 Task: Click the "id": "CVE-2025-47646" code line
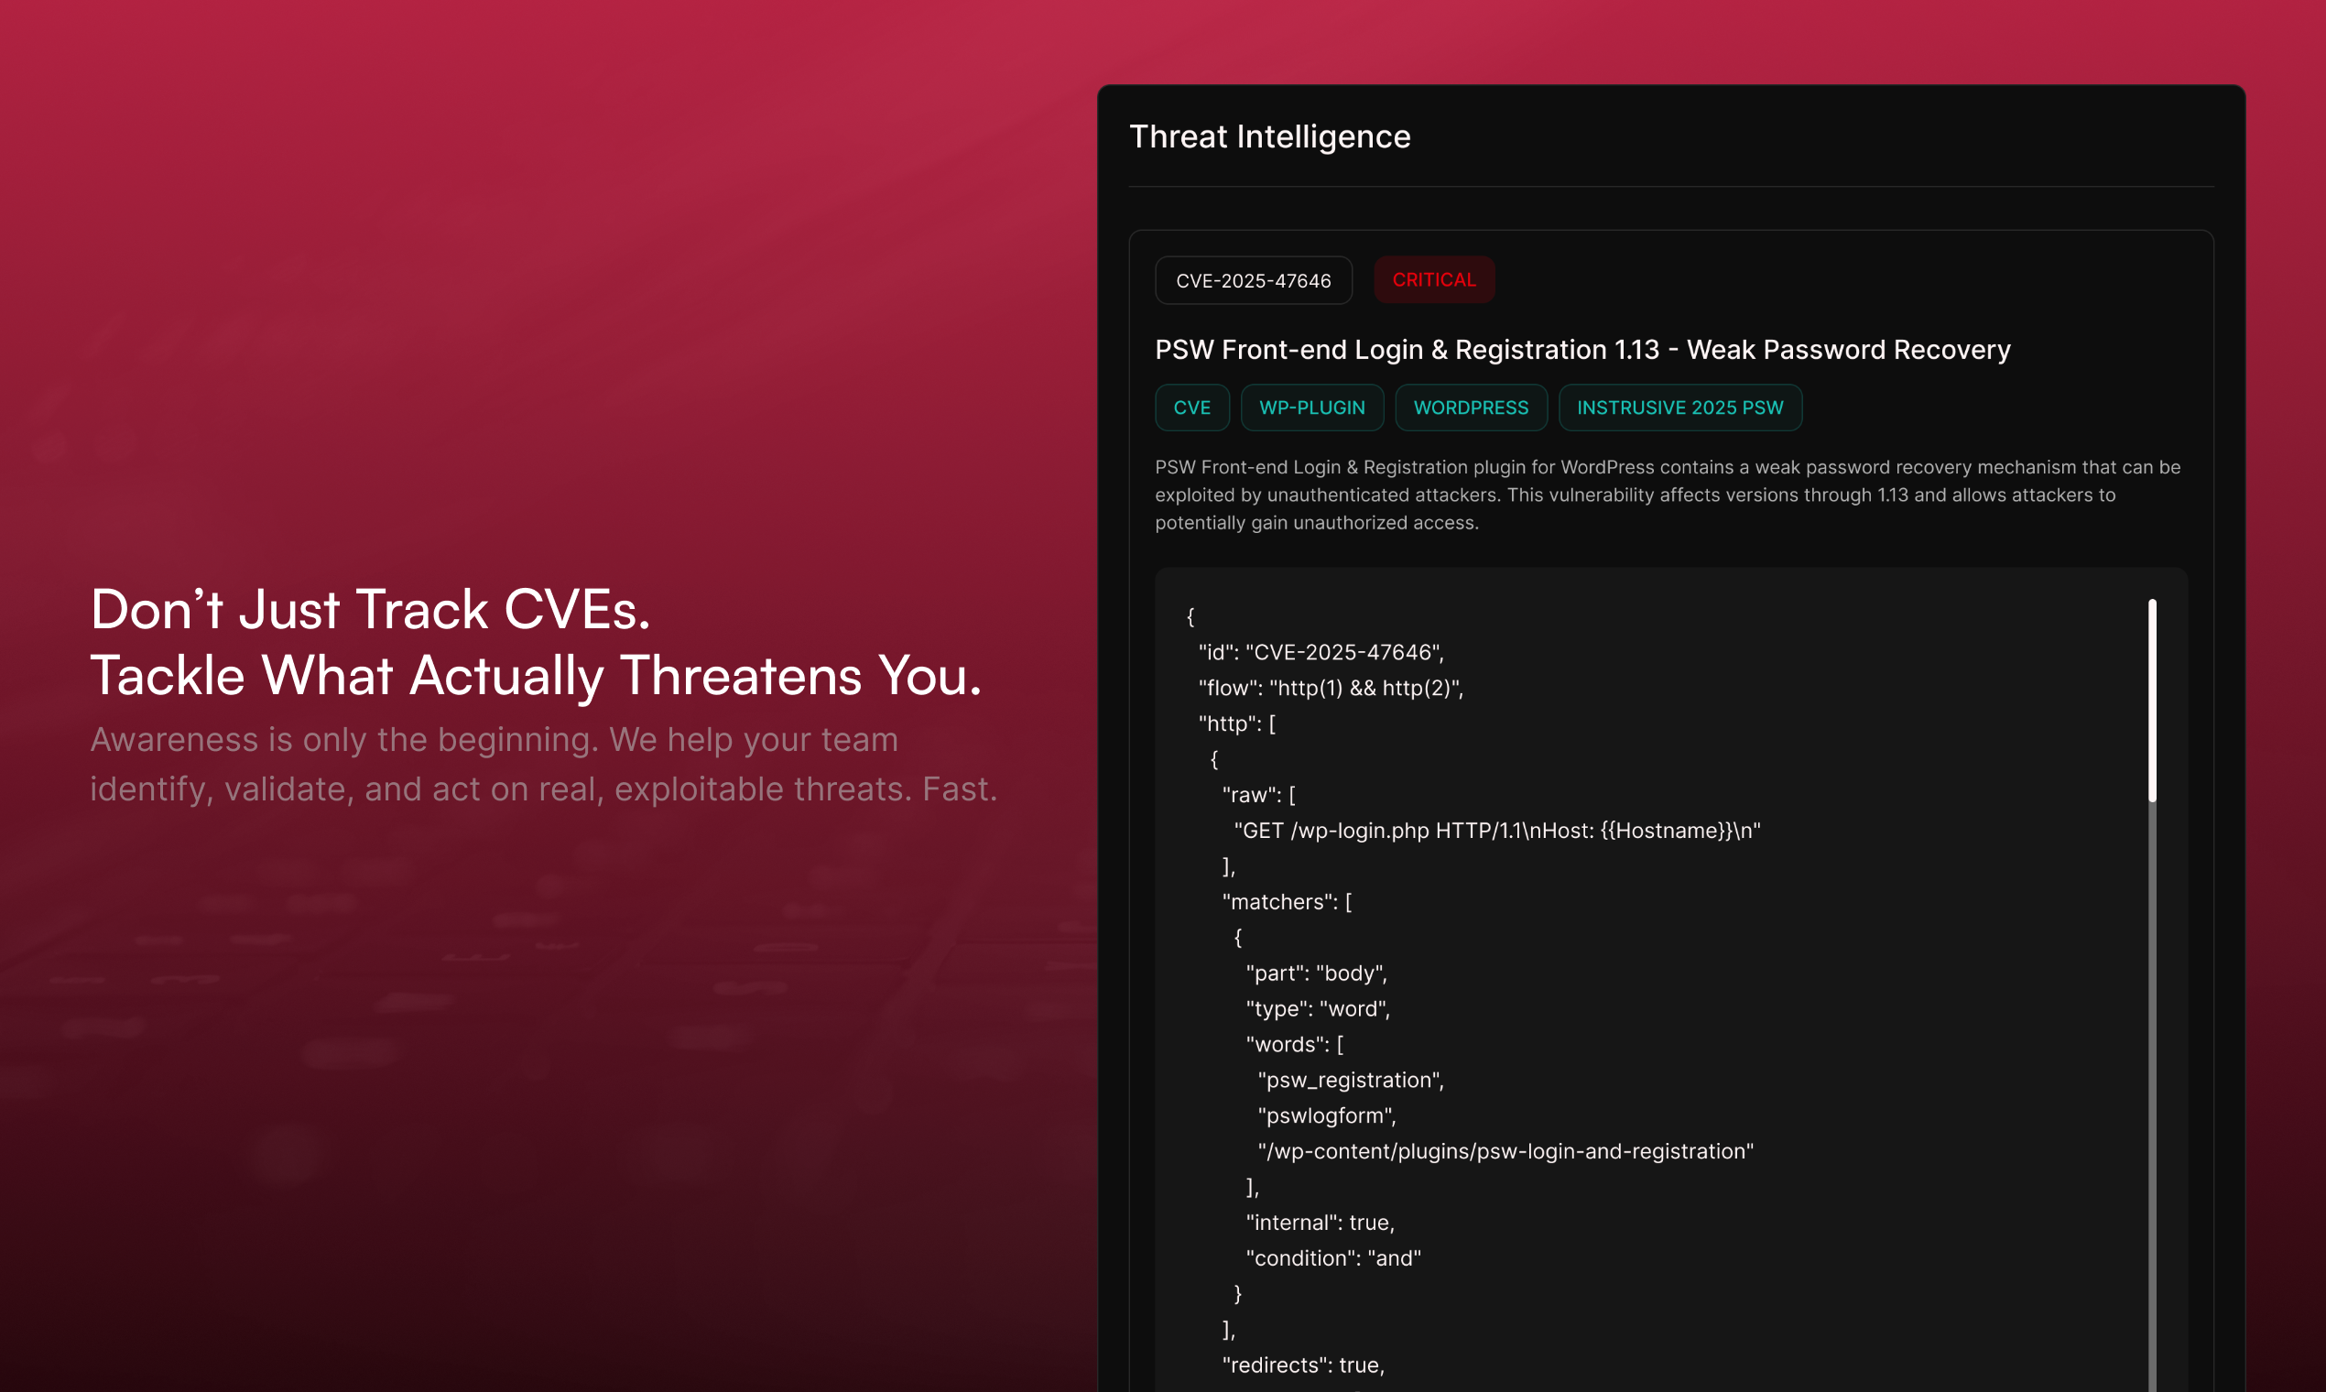tap(1321, 652)
